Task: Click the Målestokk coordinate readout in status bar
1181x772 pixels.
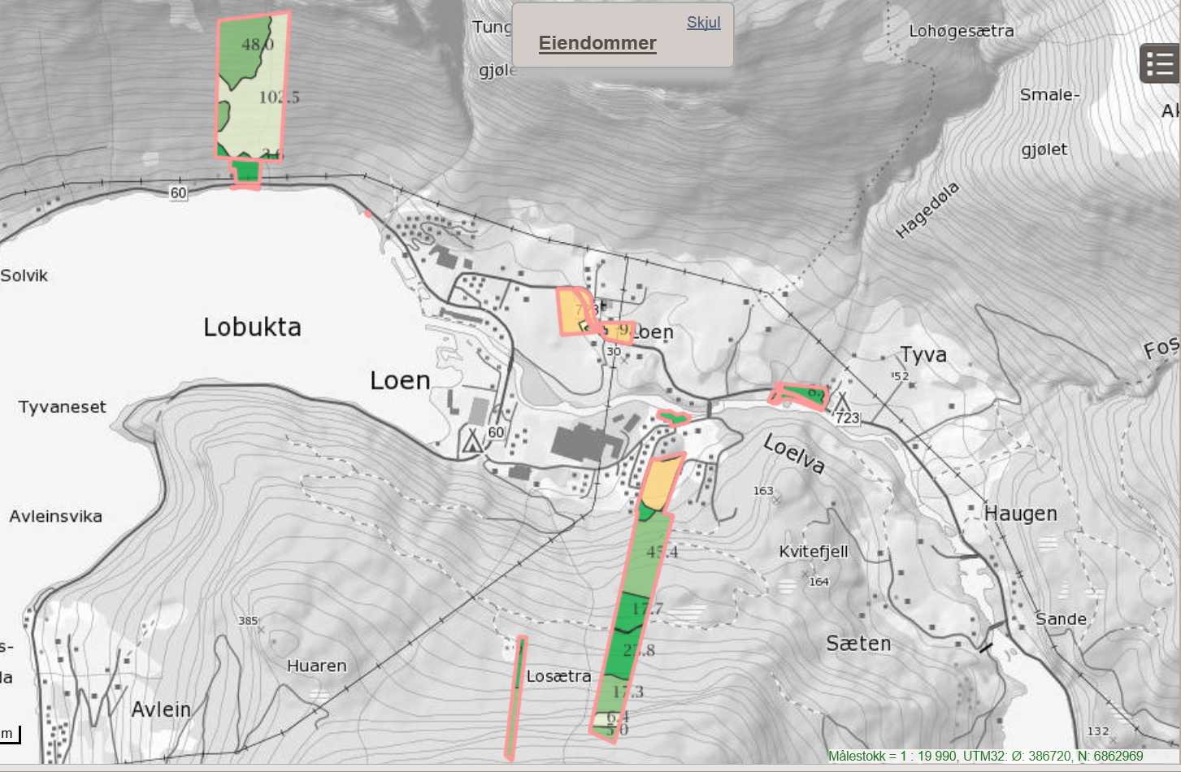Action: click(985, 756)
